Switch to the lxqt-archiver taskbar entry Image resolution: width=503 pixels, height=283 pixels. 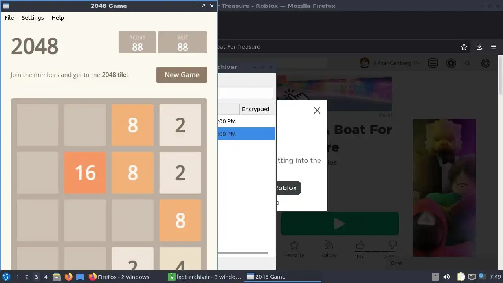coord(204,277)
